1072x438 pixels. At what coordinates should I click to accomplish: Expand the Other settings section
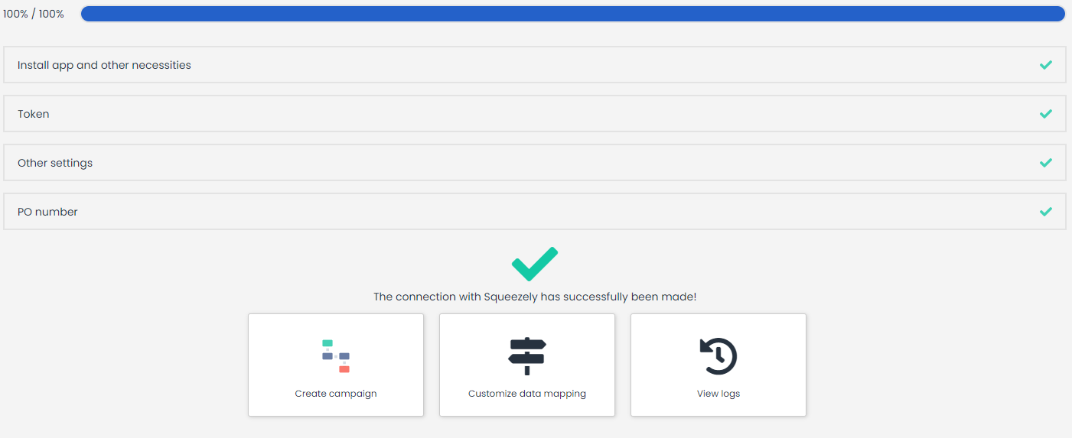pos(535,163)
